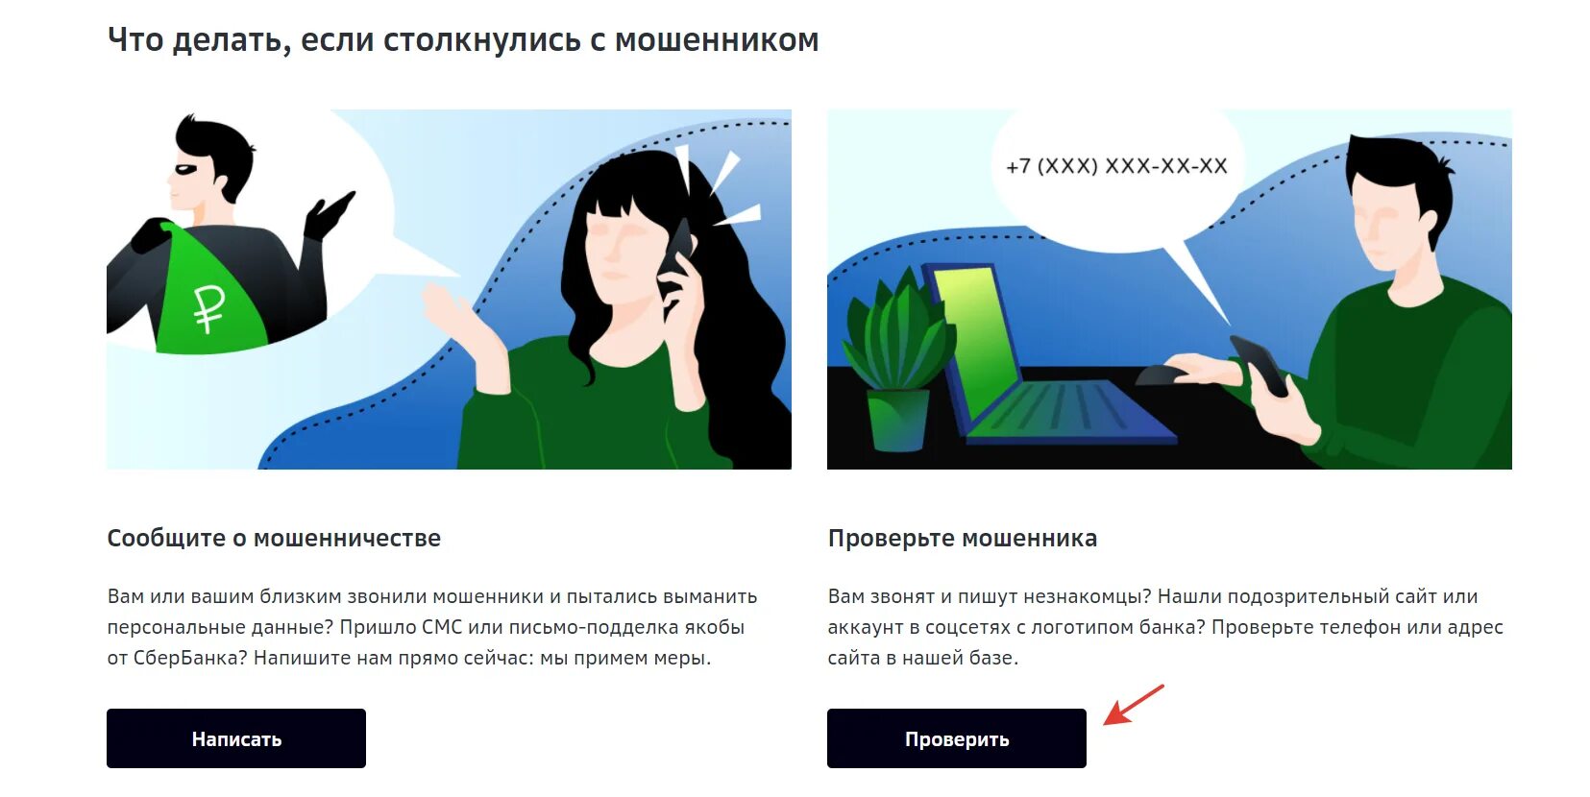Click the paragraph about подозрительный сайт
This screenshot has height=797, width=1590.
(x=1165, y=627)
